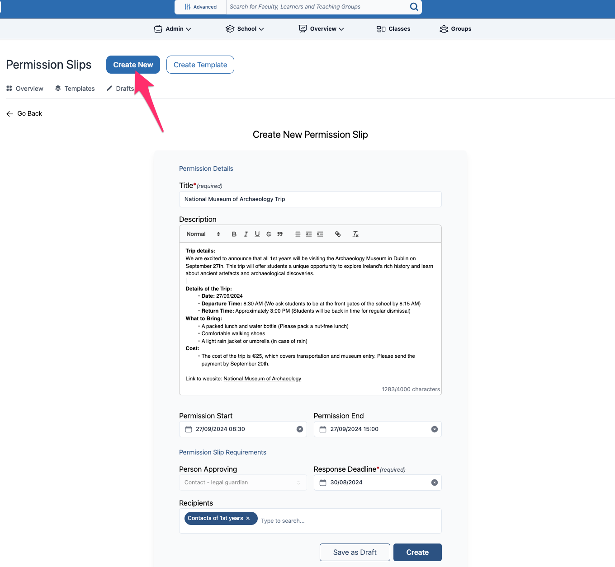Open the Person Approving dropdown
Screen dimensions: 615x567
pos(243,483)
